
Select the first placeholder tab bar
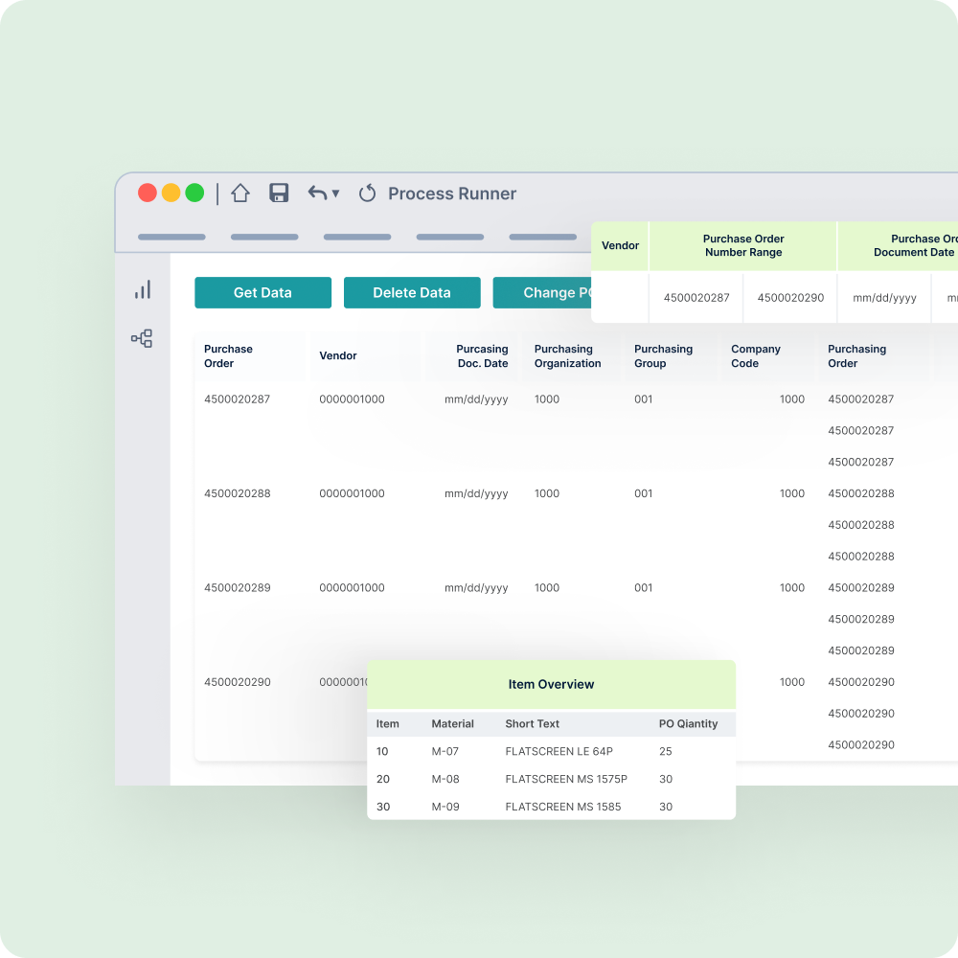coord(171,237)
